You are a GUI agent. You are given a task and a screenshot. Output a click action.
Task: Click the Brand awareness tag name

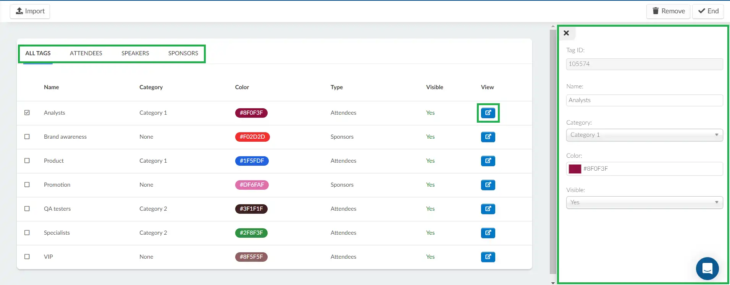65,137
